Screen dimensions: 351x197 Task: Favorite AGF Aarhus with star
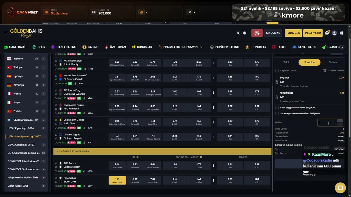56,163
